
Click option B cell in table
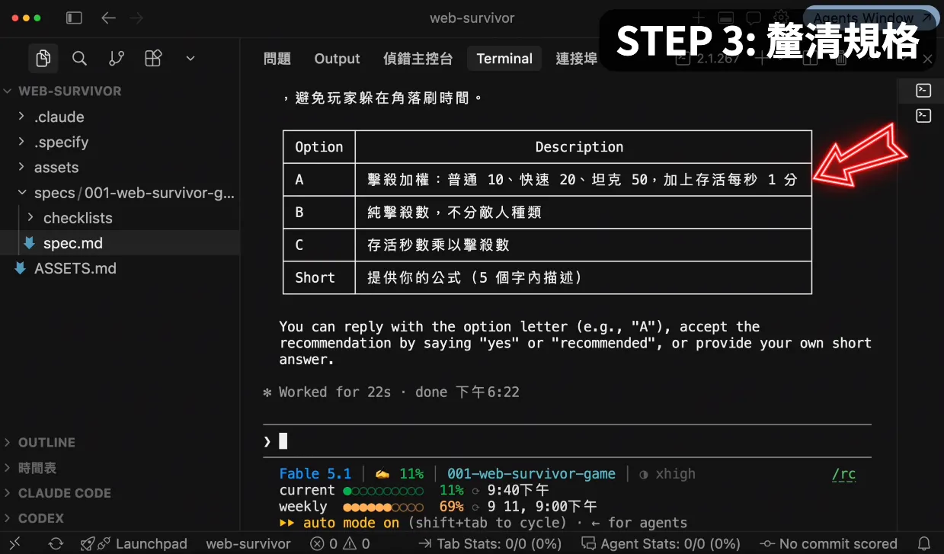[319, 213]
